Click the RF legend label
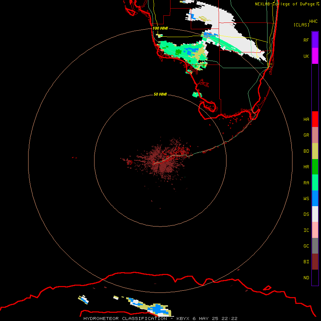The height and width of the screenshot is (321, 321). click(x=306, y=40)
